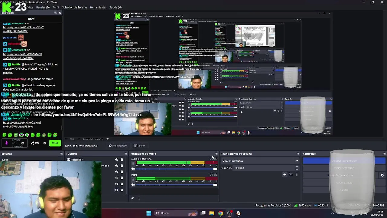Screen dimensions: 387x218
Task: Open File Explorer from the taskbar
Action: [x=212, y=213]
